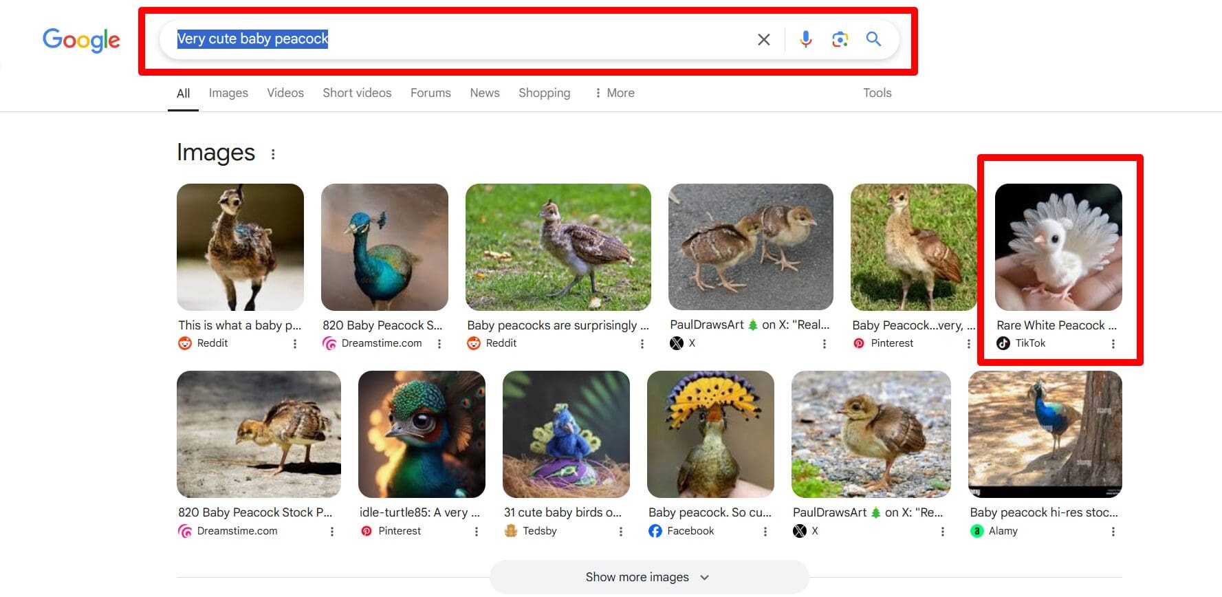Open Baby peacocks are surprisingly Reddit link
The image size is (1222, 597).
pos(557,325)
